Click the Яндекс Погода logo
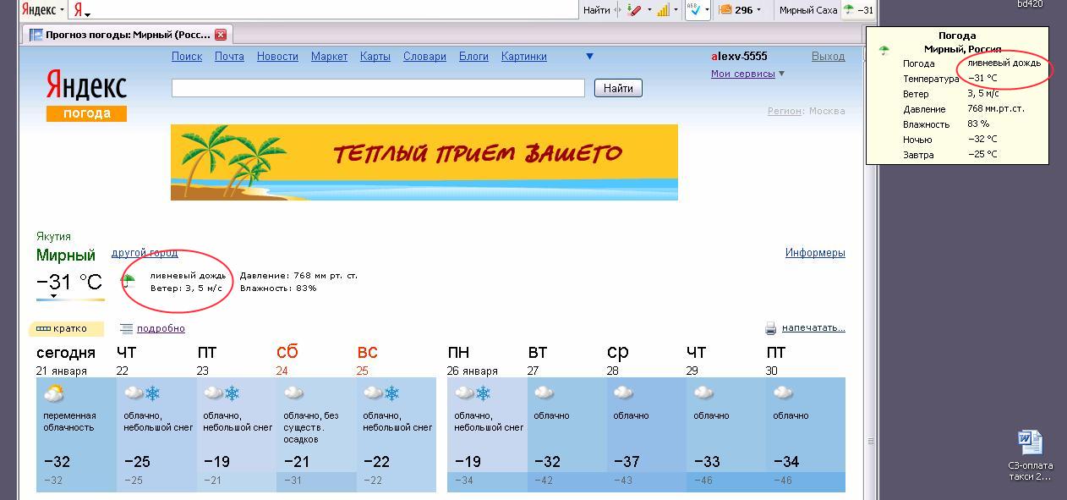 (85, 95)
